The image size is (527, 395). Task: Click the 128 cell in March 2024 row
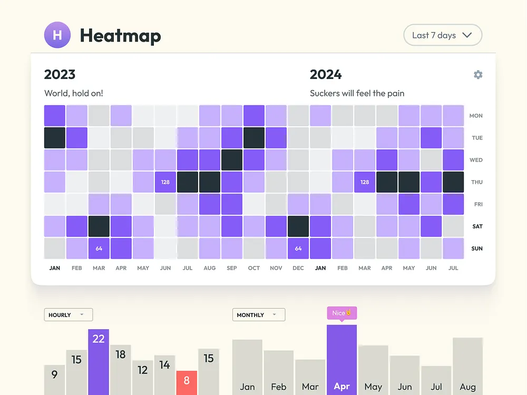point(364,182)
